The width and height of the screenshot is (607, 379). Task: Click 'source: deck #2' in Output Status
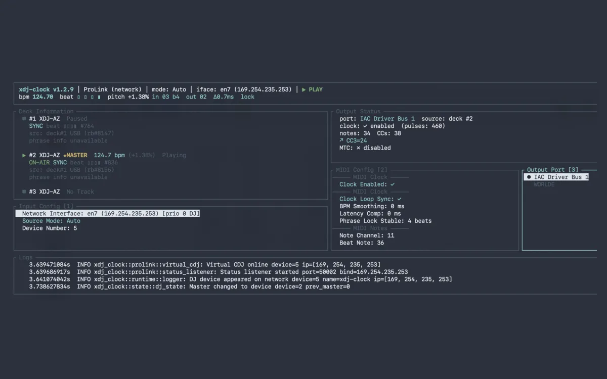tap(447, 119)
